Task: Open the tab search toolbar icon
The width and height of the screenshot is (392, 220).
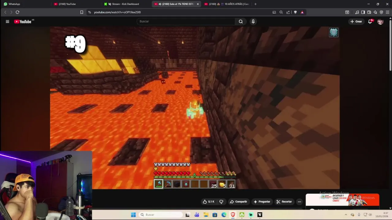Action: (x=347, y=12)
